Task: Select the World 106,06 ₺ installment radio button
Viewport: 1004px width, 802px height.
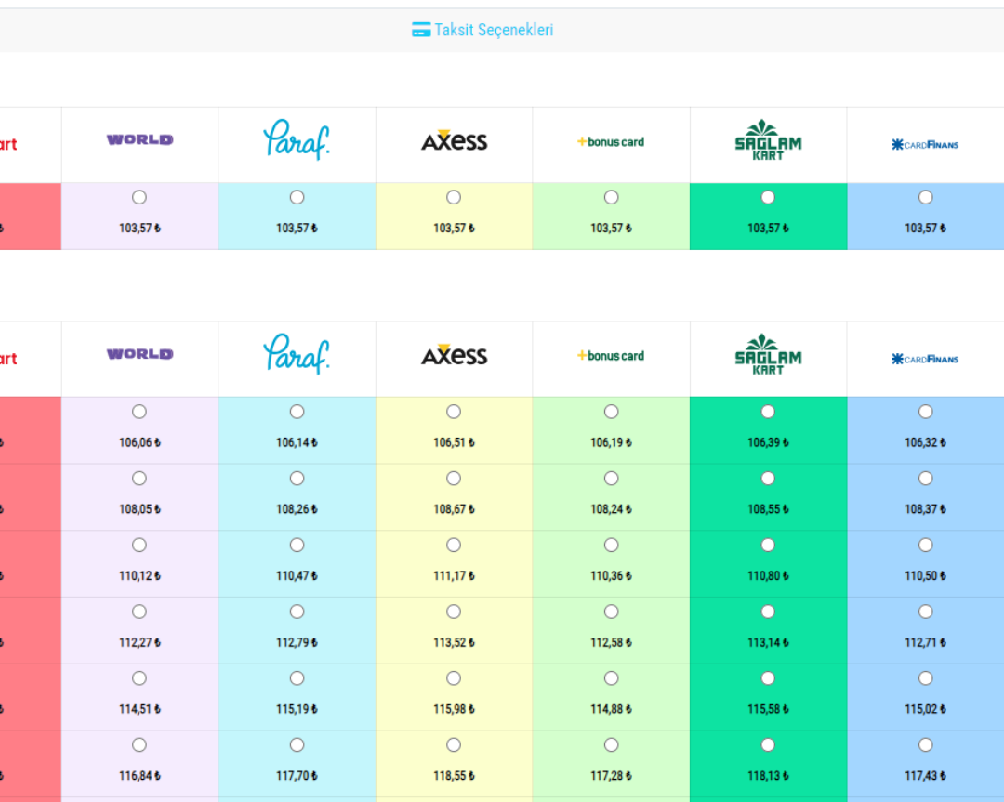Action: [x=139, y=412]
